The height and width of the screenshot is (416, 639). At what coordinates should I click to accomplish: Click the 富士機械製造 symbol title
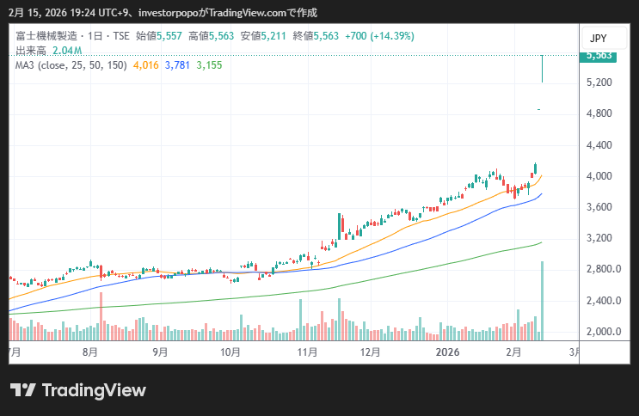(46, 37)
